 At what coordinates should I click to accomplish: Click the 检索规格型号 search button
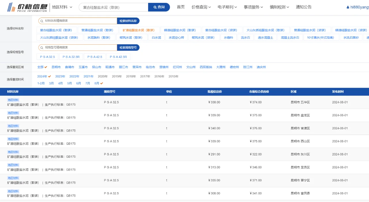tap(128, 47)
